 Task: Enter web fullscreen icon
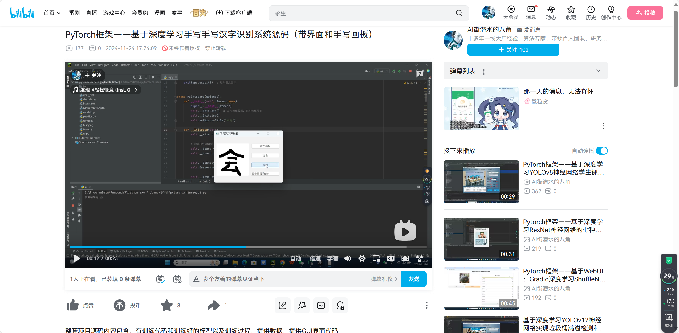[x=405, y=258]
